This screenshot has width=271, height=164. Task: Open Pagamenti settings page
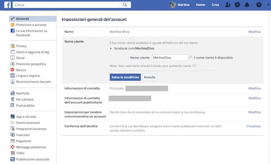click(24, 141)
